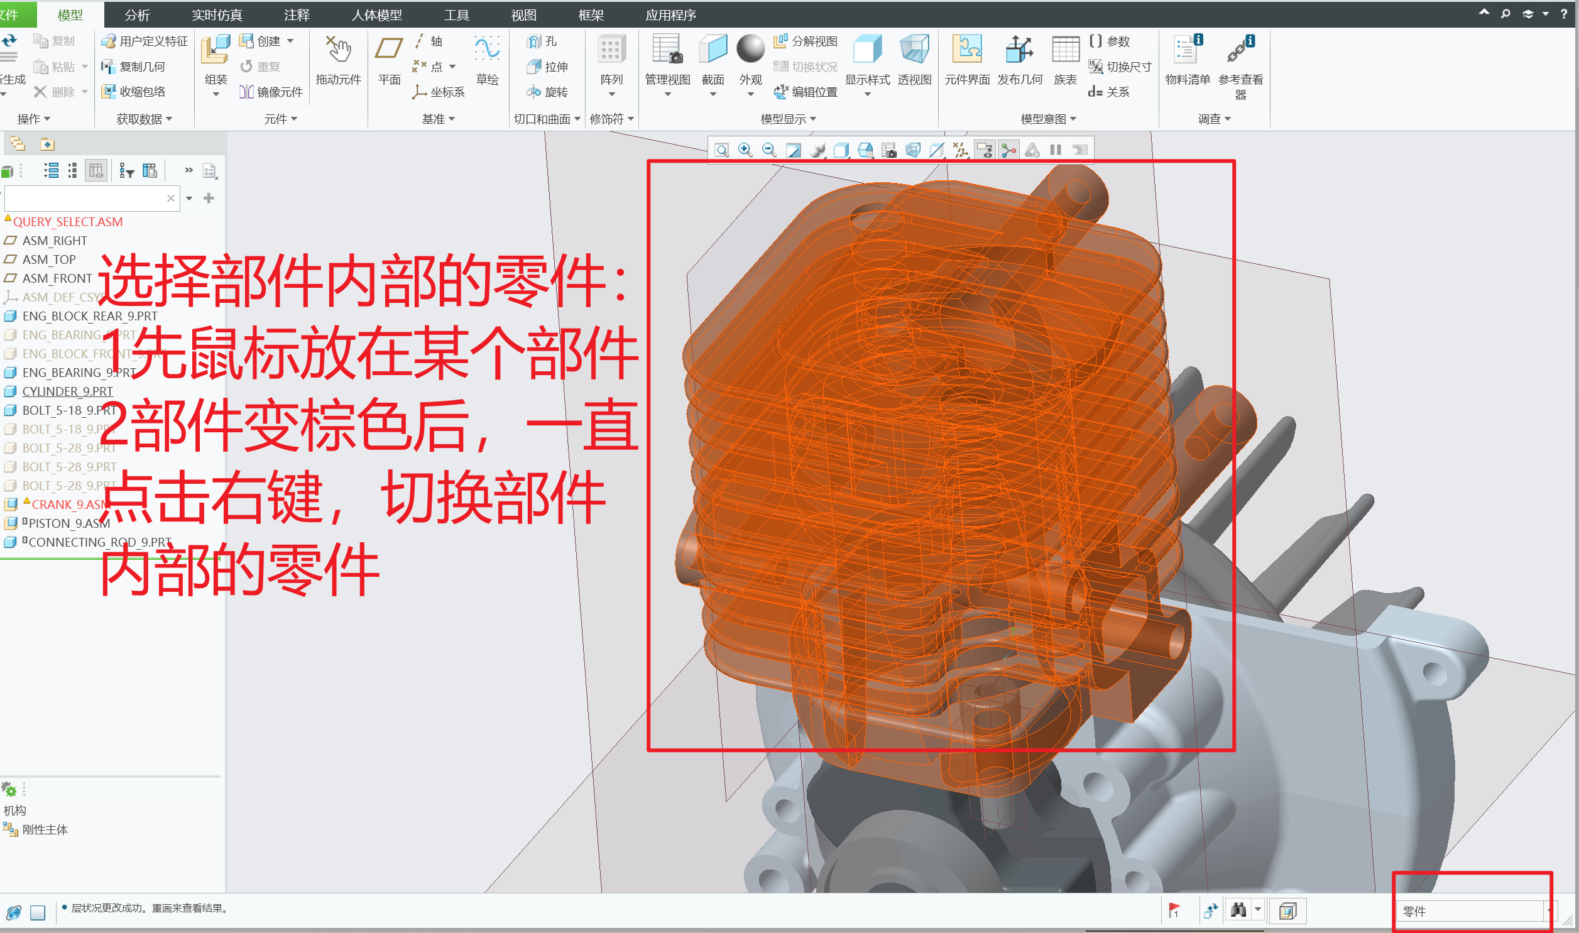Toggle spin center display icon
1579x933 pixels.
(x=1009, y=150)
